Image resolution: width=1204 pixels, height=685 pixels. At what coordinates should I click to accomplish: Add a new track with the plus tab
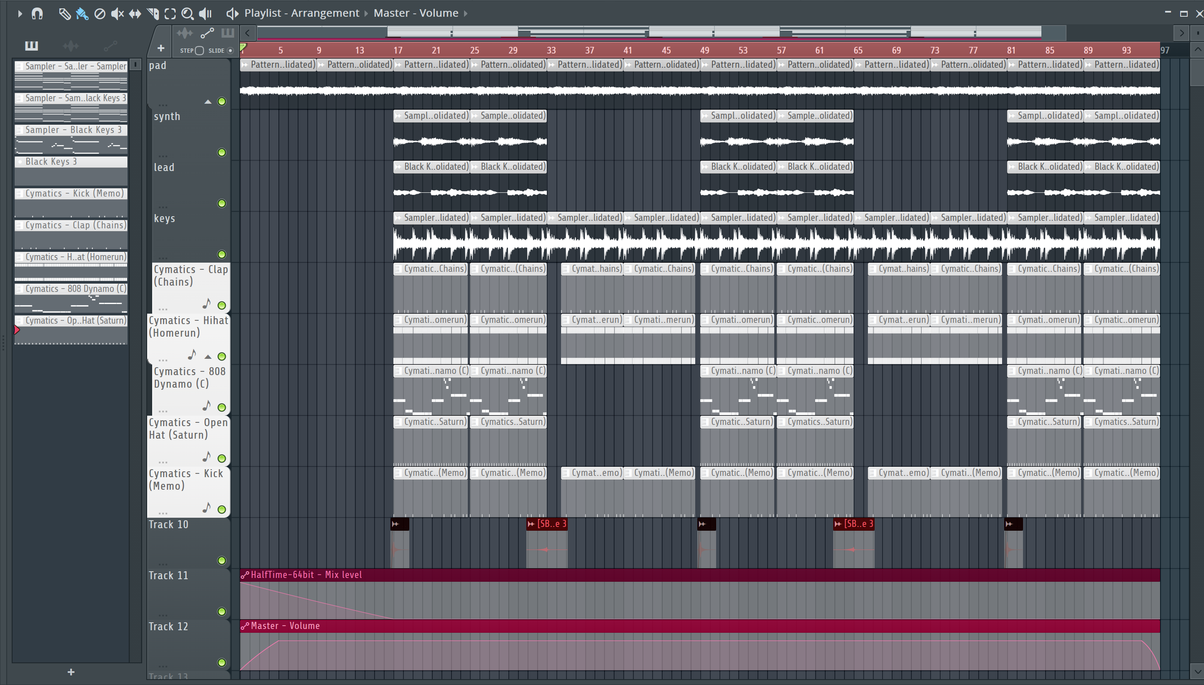click(x=161, y=49)
